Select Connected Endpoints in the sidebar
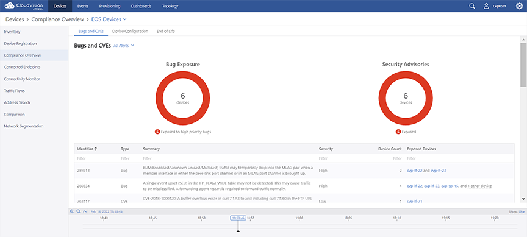This screenshot has width=527, height=237. (x=34, y=67)
